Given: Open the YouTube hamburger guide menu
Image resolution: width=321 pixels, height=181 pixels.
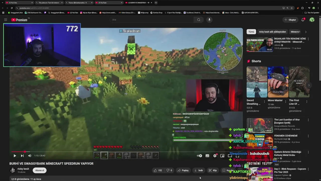Looking at the screenshot, I should pos(6,20).
